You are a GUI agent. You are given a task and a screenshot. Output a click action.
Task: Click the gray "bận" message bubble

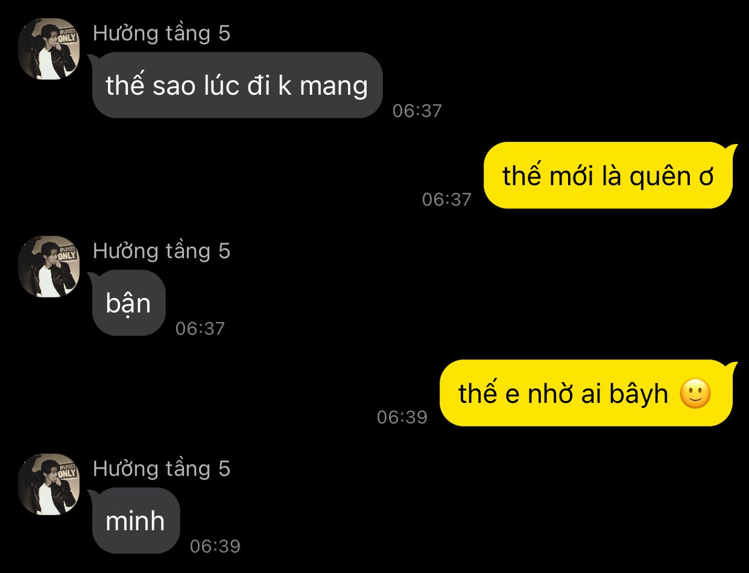[x=128, y=303]
